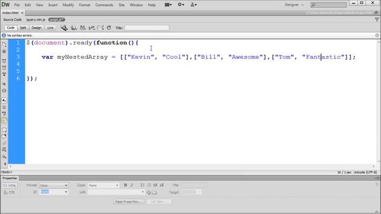Open the Layout dropdown icon in menu bar
Screen dimensions: 381x214
pos(168,5)
